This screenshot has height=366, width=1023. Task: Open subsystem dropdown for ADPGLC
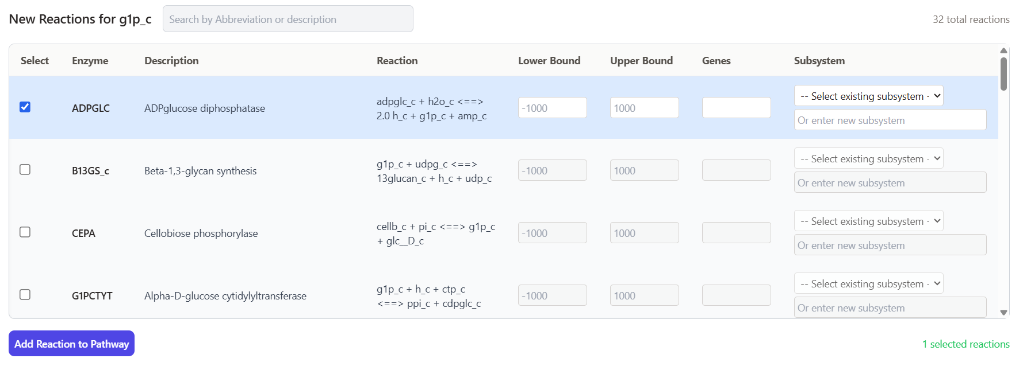(868, 96)
